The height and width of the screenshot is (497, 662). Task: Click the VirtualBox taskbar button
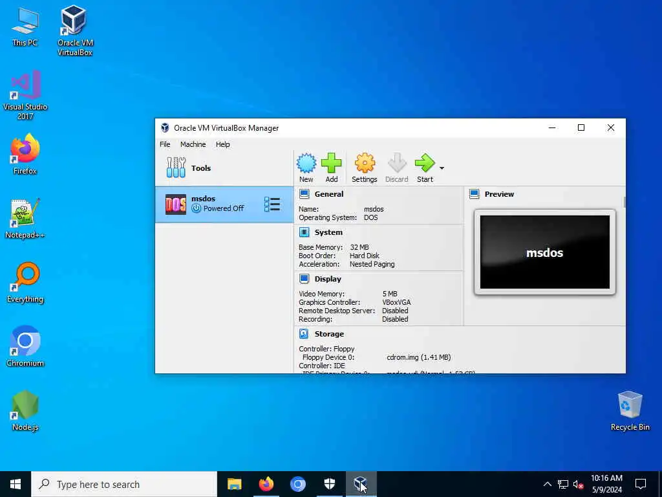click(x=361, y=484)
